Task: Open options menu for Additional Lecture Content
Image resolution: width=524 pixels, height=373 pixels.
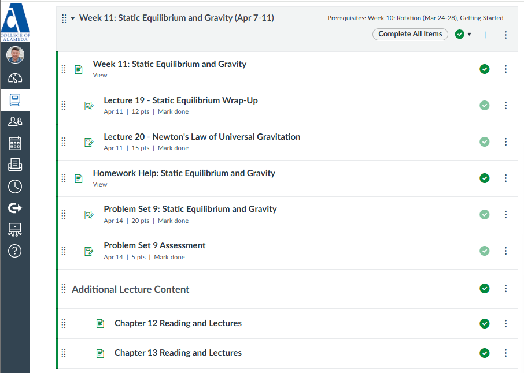Action: 505,288
